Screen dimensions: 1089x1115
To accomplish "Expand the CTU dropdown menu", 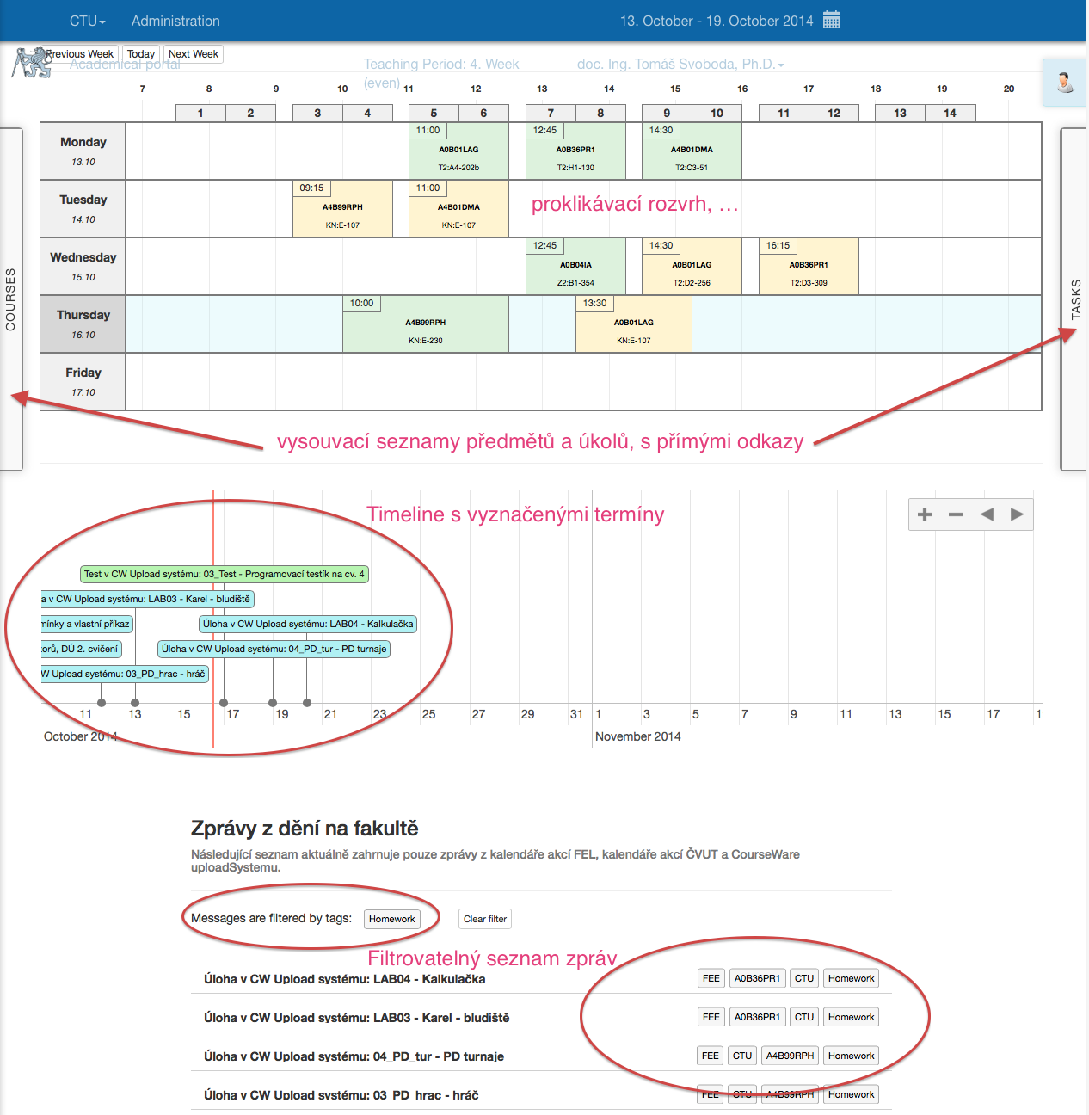I will [87, 21].
